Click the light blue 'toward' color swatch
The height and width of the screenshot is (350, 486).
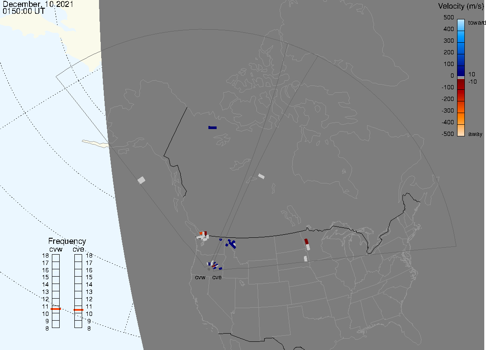tap(461, 25)
